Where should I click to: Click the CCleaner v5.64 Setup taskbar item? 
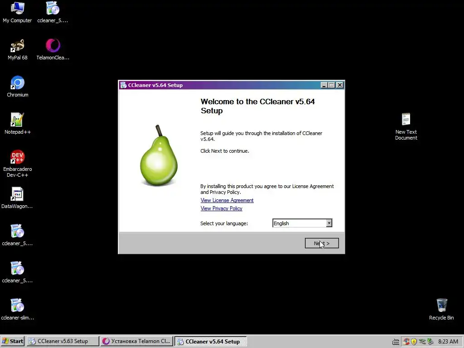click(210, 341)
